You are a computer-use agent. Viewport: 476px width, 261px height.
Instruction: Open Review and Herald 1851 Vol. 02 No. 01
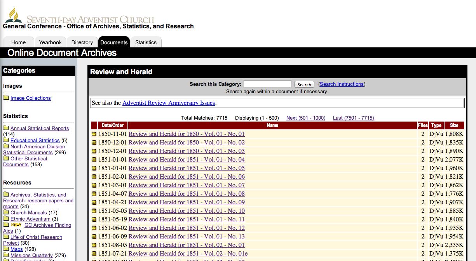pos(187,245)
